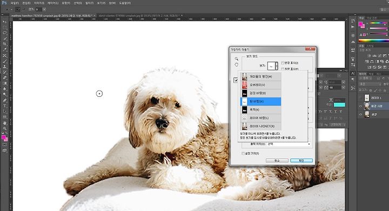
Task: Add Levels adjustment icon
Action: point(374,56)
